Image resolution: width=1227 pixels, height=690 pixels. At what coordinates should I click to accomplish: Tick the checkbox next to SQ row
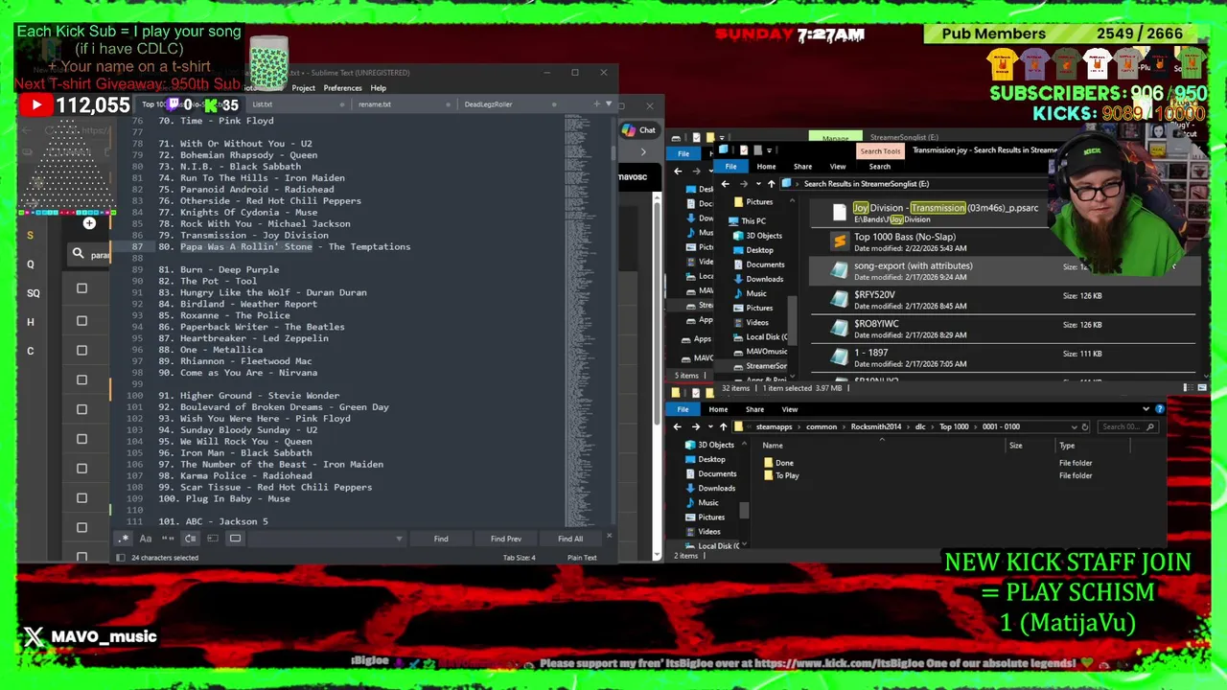coord(81,288)
